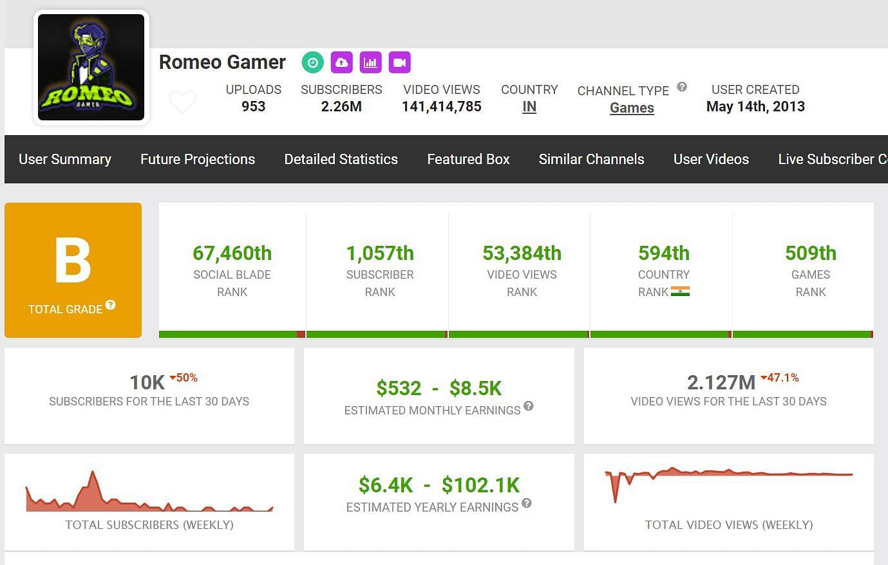The image size is (888, 565).
Task: Click the 594th country rank
Action: click(664, 253)
